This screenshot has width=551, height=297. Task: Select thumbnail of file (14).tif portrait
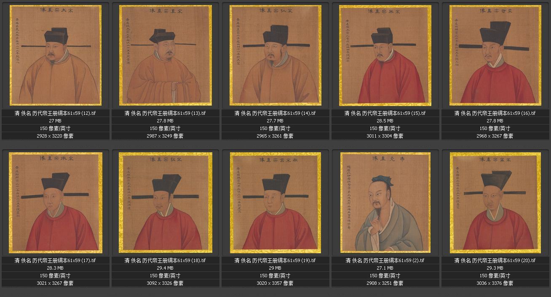coord(275,55)
